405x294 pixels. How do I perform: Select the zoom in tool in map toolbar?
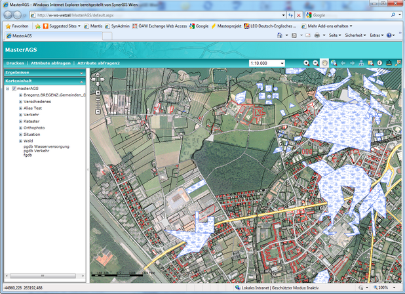tap(306, 63)
